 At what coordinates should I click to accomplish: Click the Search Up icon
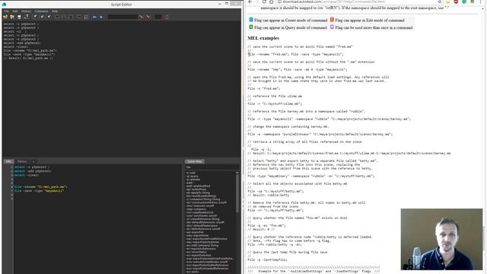148,17
